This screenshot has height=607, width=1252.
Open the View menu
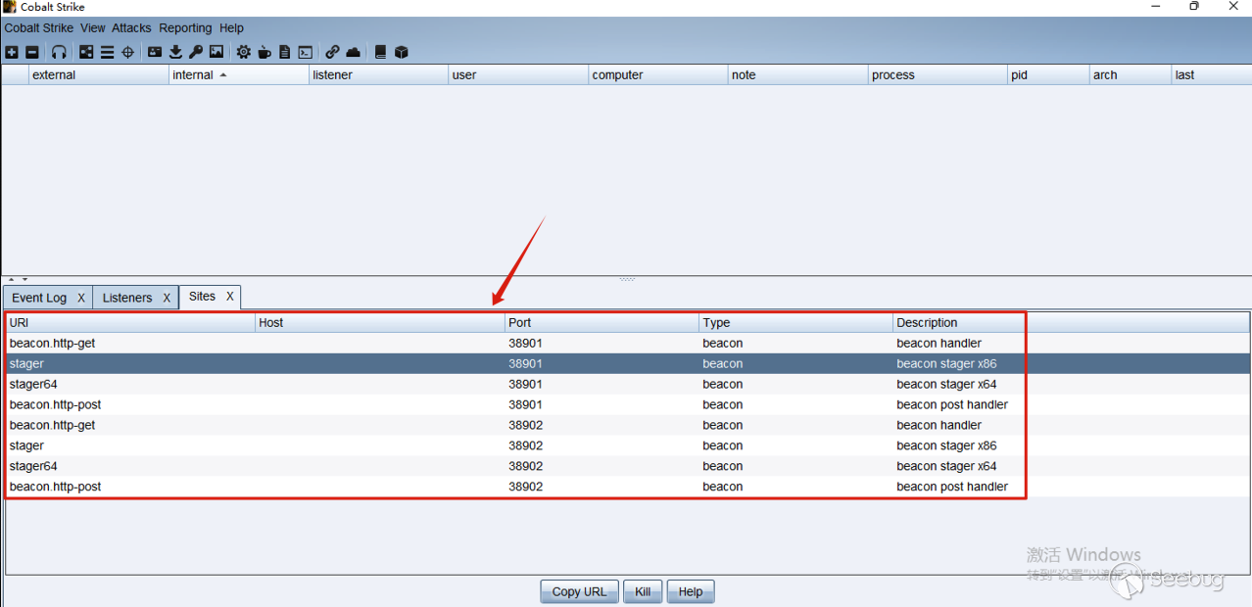coord(93,28)
